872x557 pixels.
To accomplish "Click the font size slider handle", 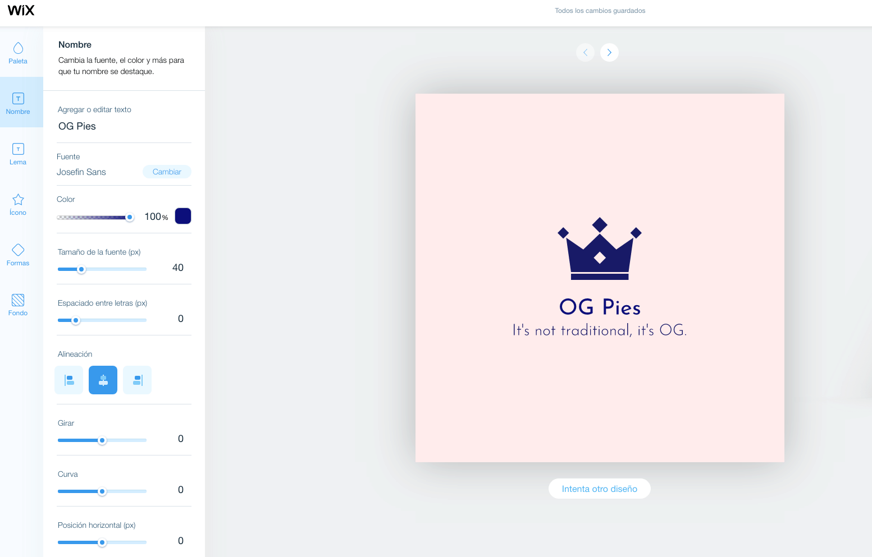I will (x=81, y=269).
